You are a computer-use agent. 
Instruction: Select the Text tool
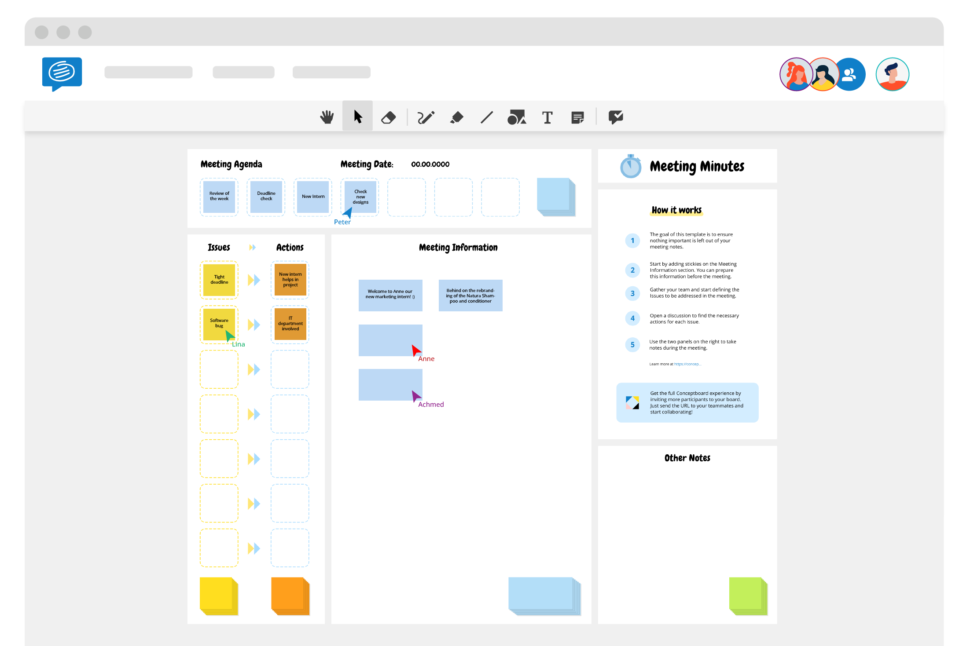point(548,117)
